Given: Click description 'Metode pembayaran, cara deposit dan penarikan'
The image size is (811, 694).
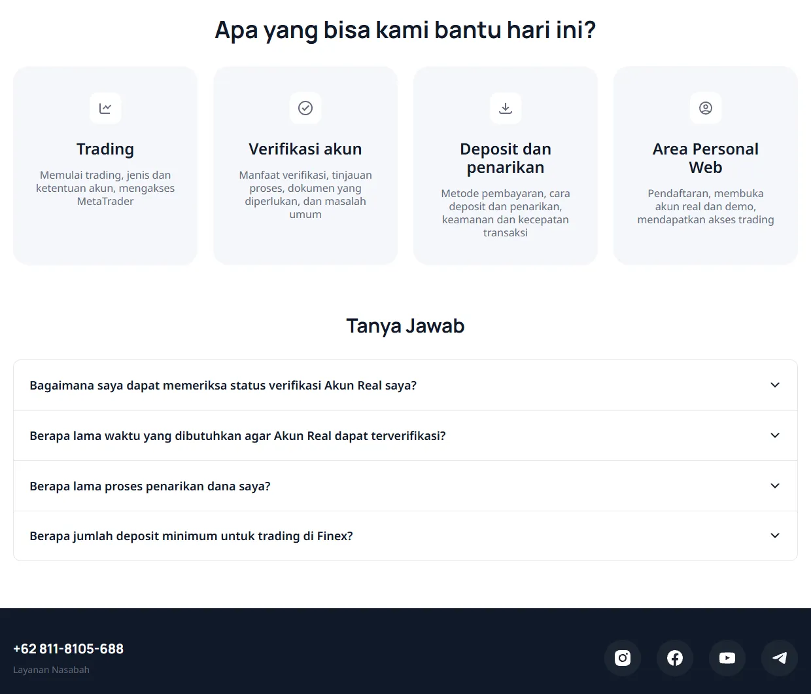Looking at the screenshot, I should coord(506,213).
